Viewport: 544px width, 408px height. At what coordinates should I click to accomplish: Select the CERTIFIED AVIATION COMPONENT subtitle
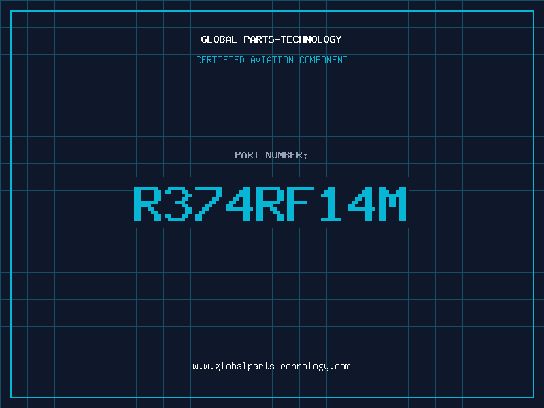[x=271, y=60]
